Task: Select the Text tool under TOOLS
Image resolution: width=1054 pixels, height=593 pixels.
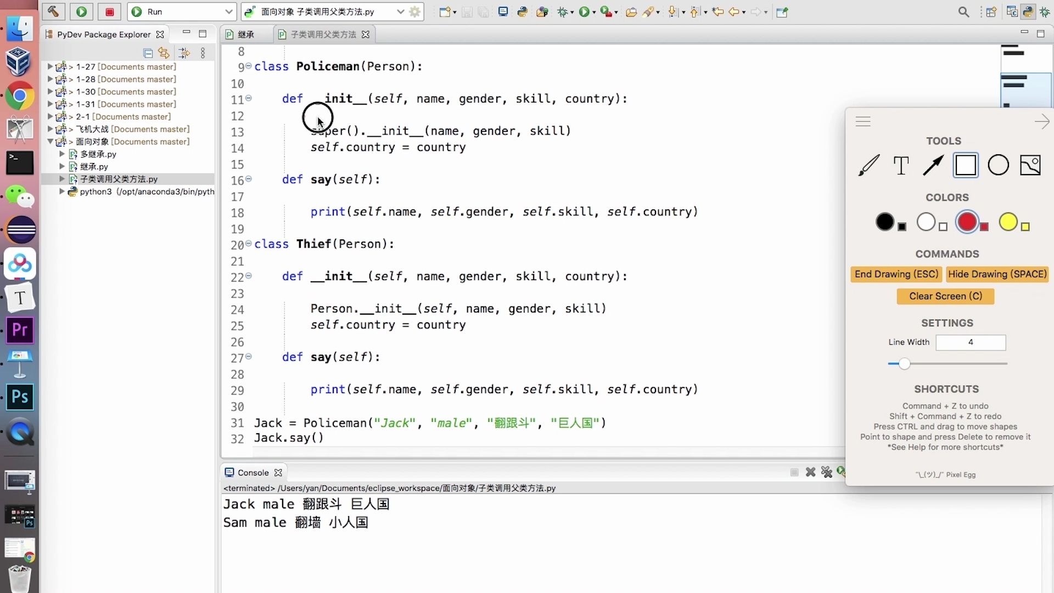Action: pos(900,165)
